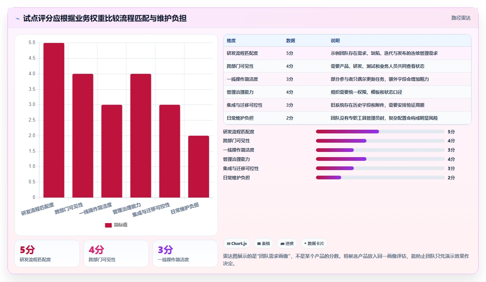Select the 进度 tag chip
The image size is (486, 282).
coord(287,243)
